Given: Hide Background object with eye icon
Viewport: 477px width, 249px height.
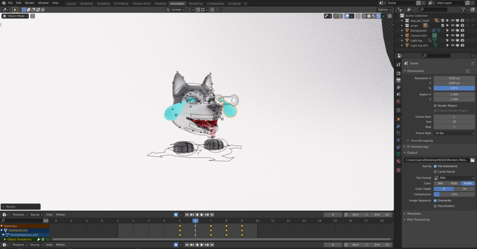Looking at the screenshot, I should coord(453,30).
